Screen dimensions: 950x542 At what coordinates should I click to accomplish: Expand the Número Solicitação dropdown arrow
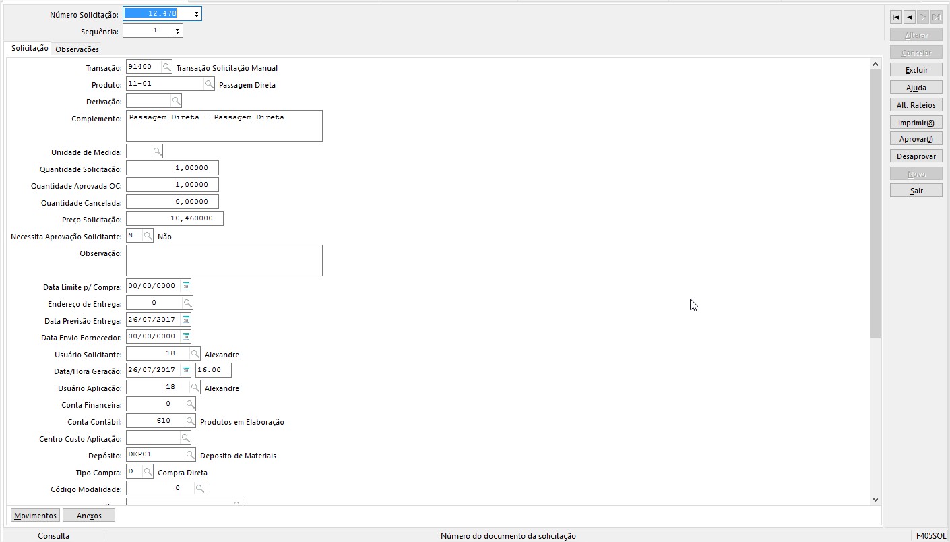tap(196, 14)
